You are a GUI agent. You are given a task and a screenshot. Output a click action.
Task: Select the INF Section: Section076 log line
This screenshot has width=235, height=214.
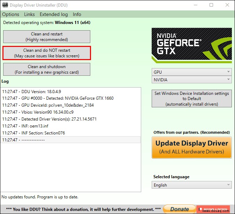tap(70, 133)
